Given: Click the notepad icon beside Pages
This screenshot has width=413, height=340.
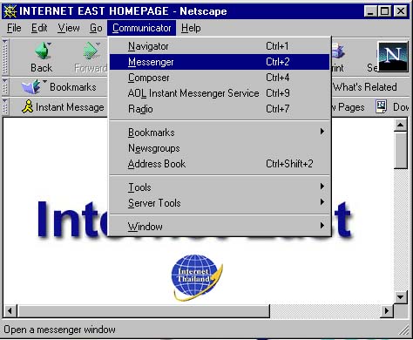Looking at the screenshot, I should click(381, 106).
